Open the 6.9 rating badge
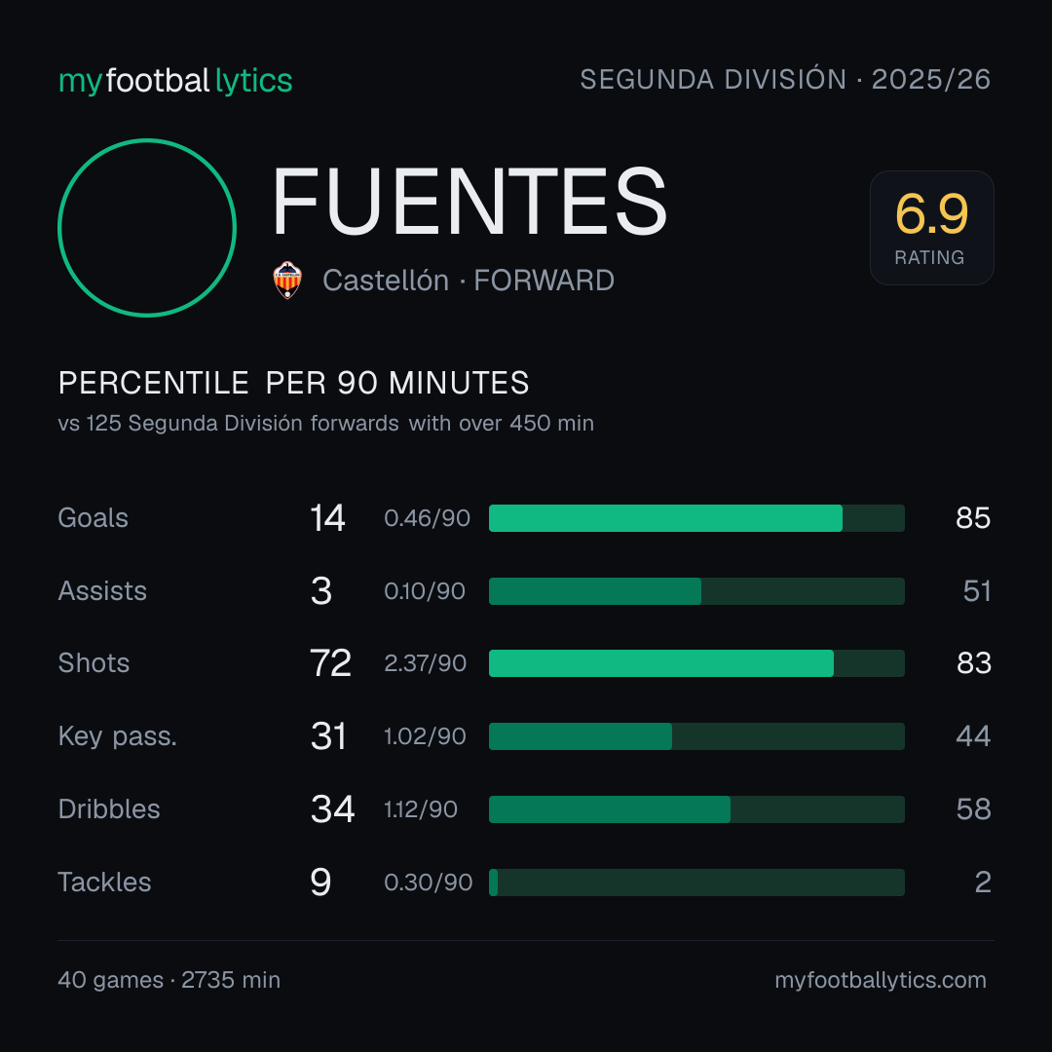The width and height of the screenshot is (1052, 1052). [x=932, y=227]
